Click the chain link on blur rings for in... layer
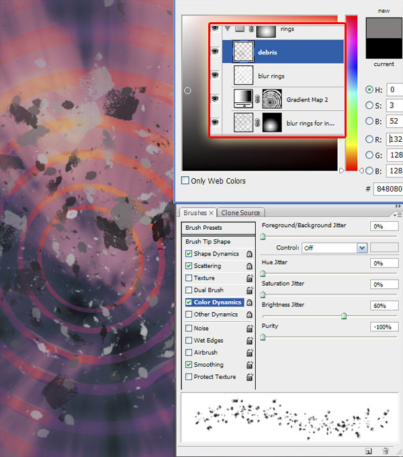This screenshot has width=403, height=457. click(257, 122)
